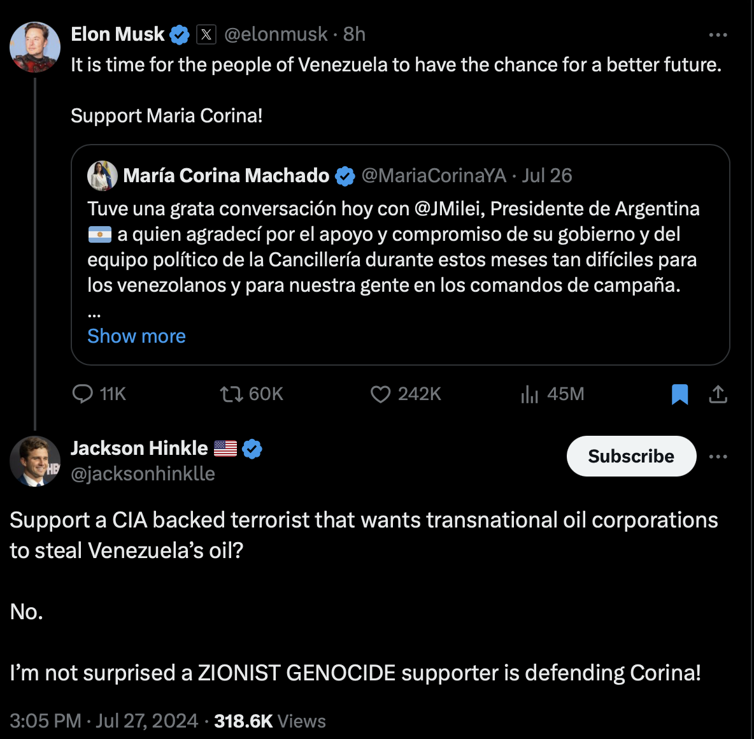Click the reply icon on Musk's post
754x739 pixels.
pyautogui.click(x=83, y=394)
